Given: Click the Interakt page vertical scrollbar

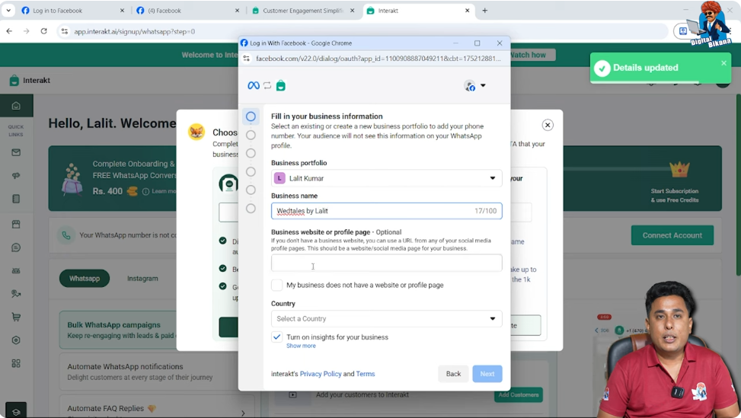Looking at the screenshot, I should [x=738, y=185].
